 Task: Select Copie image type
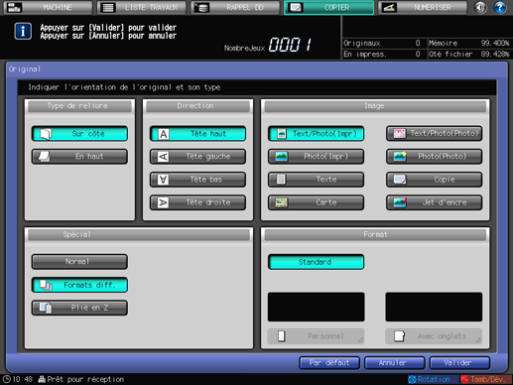(x=435, y=180)
